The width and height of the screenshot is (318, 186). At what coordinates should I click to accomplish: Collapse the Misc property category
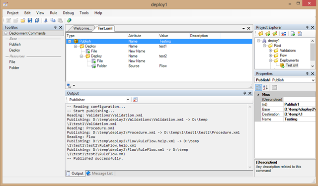coord(258,95)
